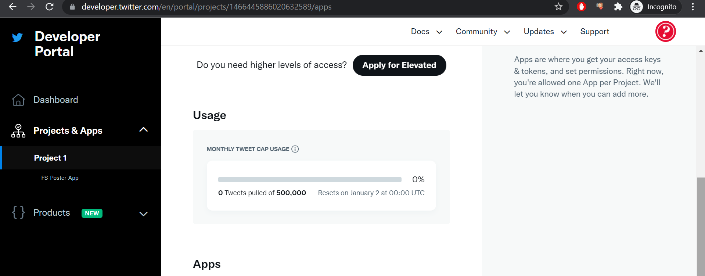Click the 0% usage value
Image resolution: width=705 pixels, height=276 pixels.
click(418, 179)
